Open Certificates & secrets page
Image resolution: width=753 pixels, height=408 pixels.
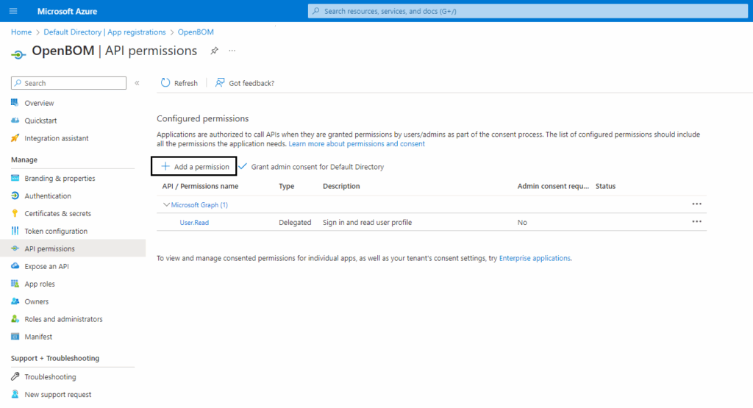[x=57, y=213]
